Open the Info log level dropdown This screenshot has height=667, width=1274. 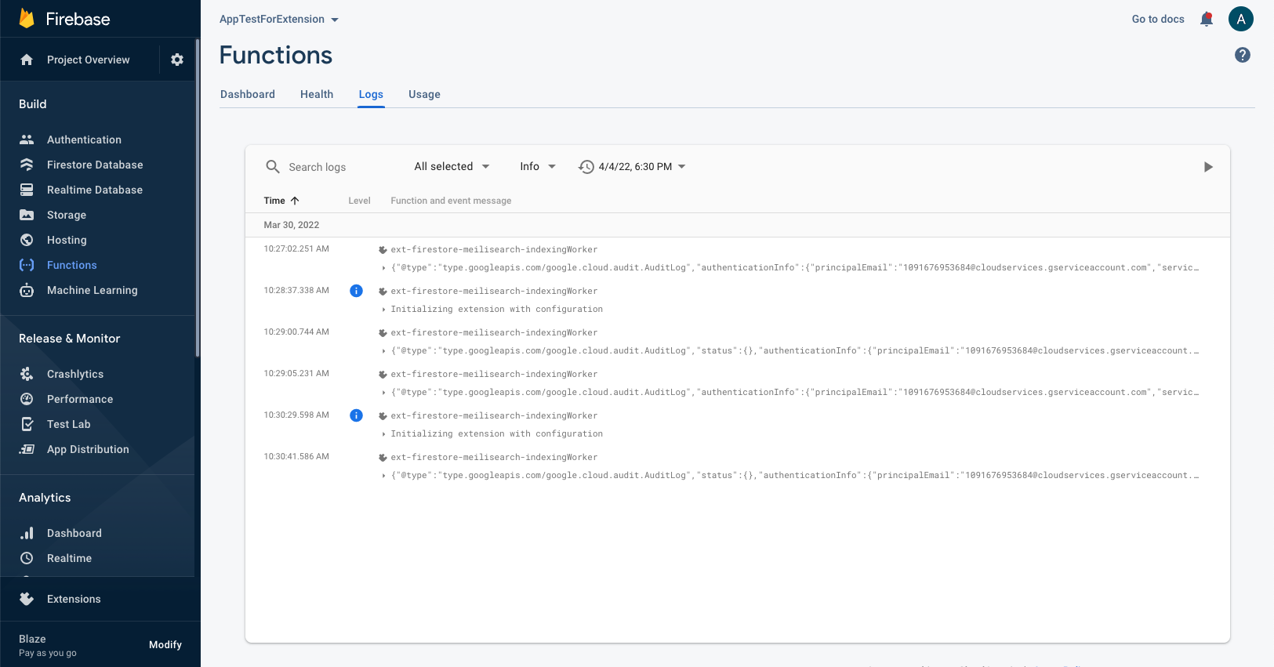(538, 166)
